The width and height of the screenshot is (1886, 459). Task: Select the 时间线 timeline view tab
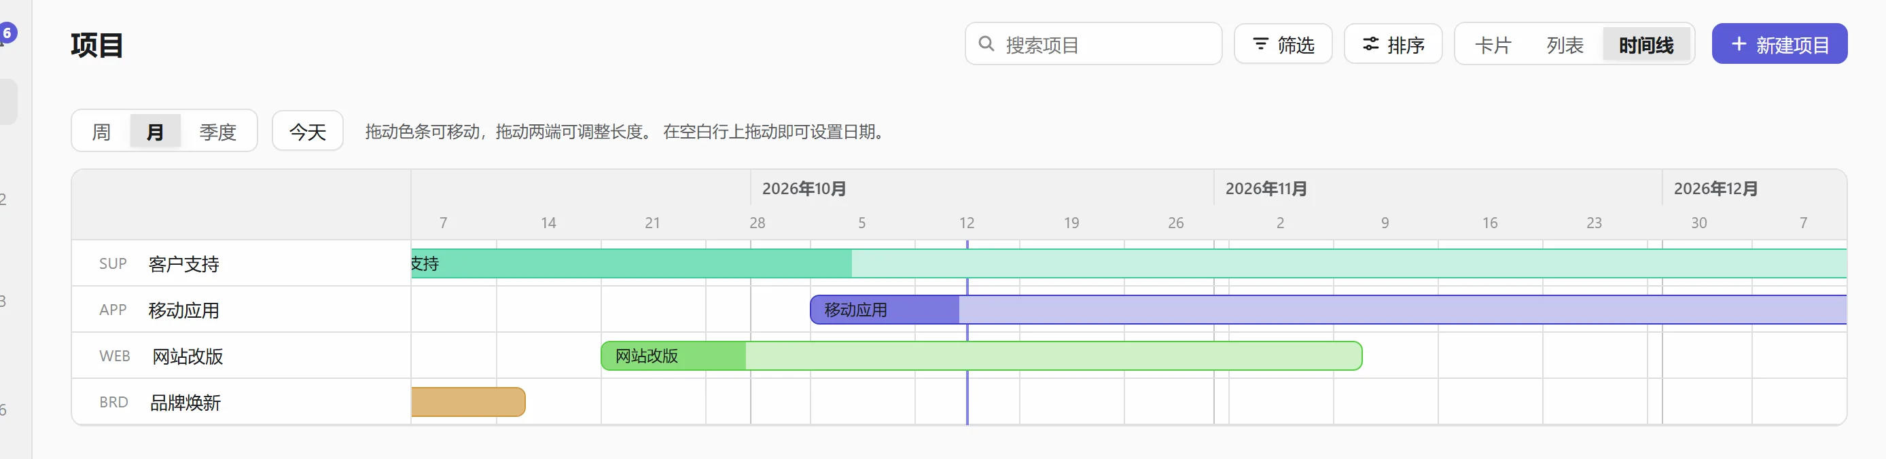coord(1646,45)
